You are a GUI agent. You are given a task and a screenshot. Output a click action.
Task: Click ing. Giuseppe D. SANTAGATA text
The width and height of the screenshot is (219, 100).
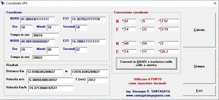(148, 91)
